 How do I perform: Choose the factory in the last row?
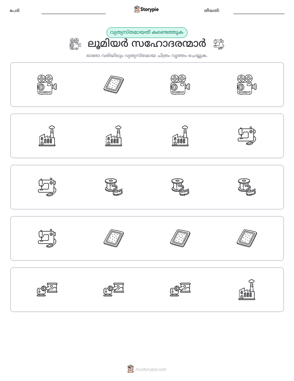(247, 289)
